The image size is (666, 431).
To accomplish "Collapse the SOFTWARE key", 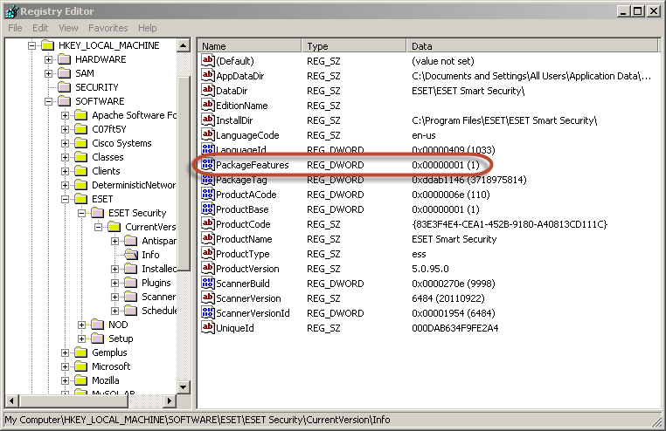I will pyautogui.click(x=48, y=101).
